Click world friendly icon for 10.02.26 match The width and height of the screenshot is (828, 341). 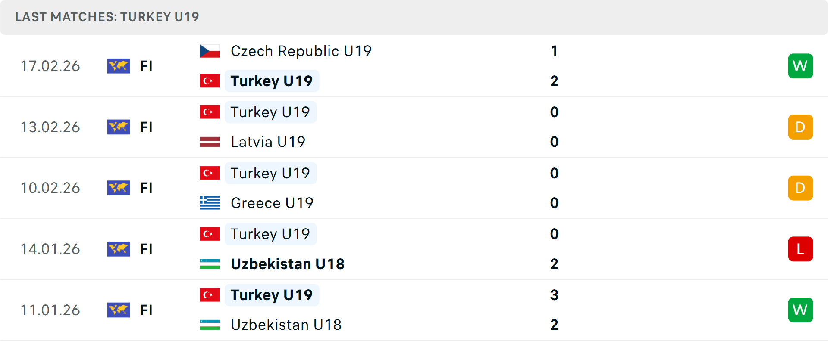click(x=119, y=188)
